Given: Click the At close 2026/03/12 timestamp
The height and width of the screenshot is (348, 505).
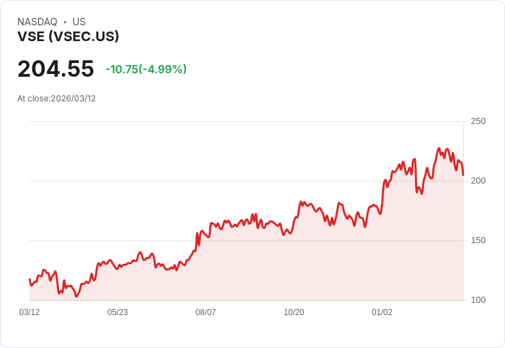Looking at the screenshot, I should click(56, 99).
